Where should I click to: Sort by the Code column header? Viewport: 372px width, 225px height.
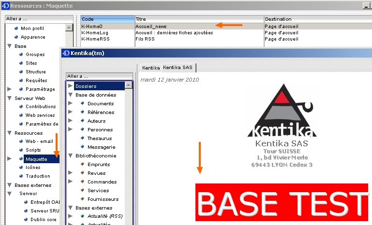tap(107, 19)
